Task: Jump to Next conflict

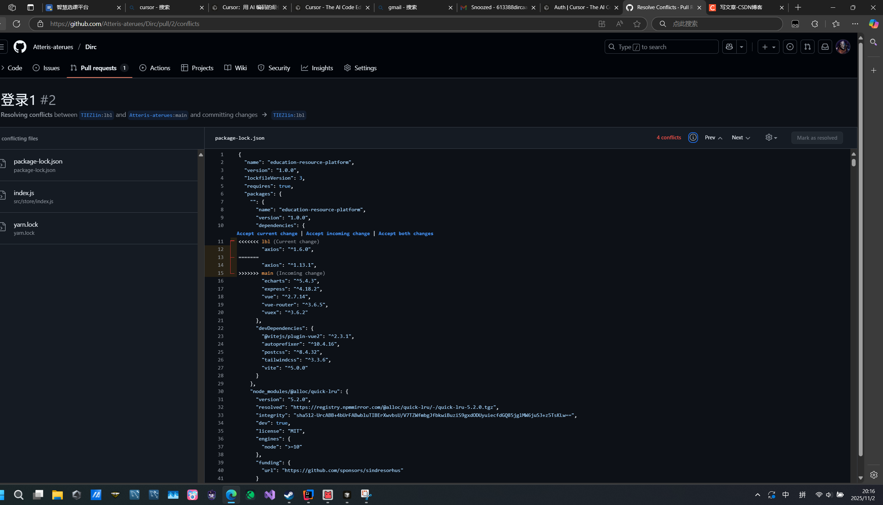Action: (741, 138)
